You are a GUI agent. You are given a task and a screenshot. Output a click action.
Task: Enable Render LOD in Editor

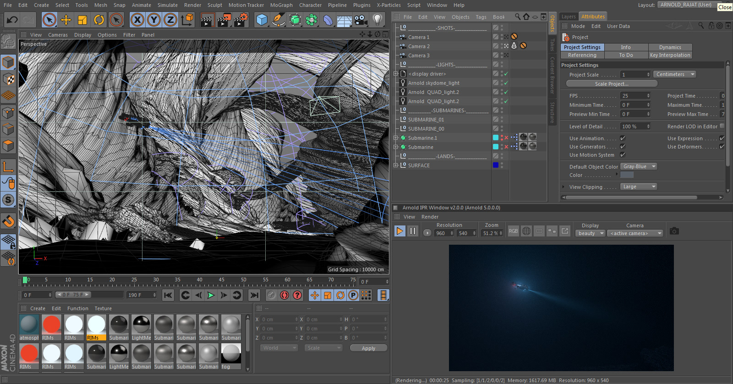pyautogui.click(x=722, y=126)
